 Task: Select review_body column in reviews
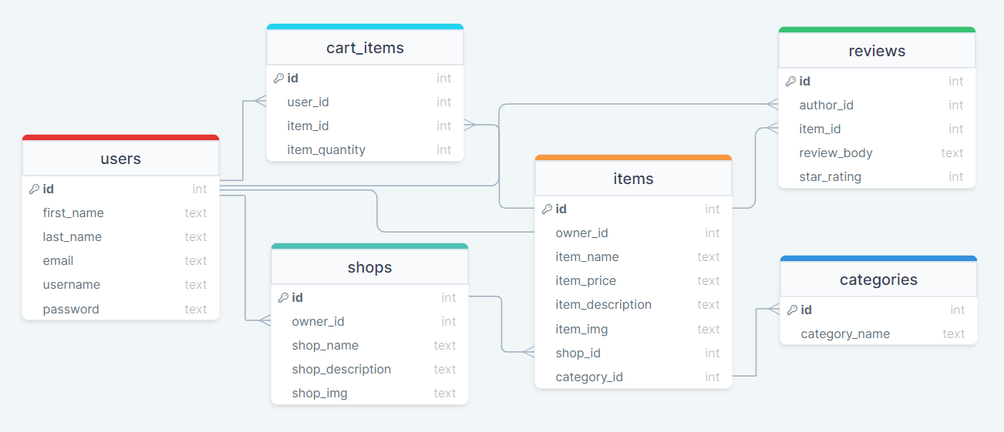[878, 152]
